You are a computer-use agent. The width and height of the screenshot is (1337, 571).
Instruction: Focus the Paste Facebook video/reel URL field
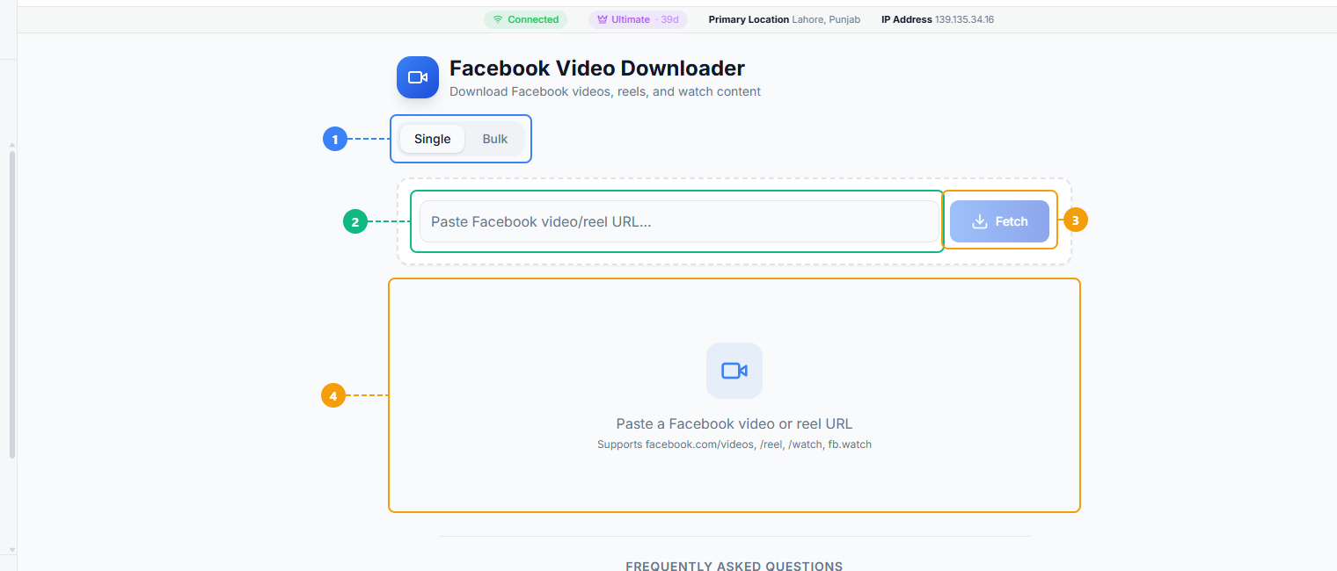pos(679,221)
